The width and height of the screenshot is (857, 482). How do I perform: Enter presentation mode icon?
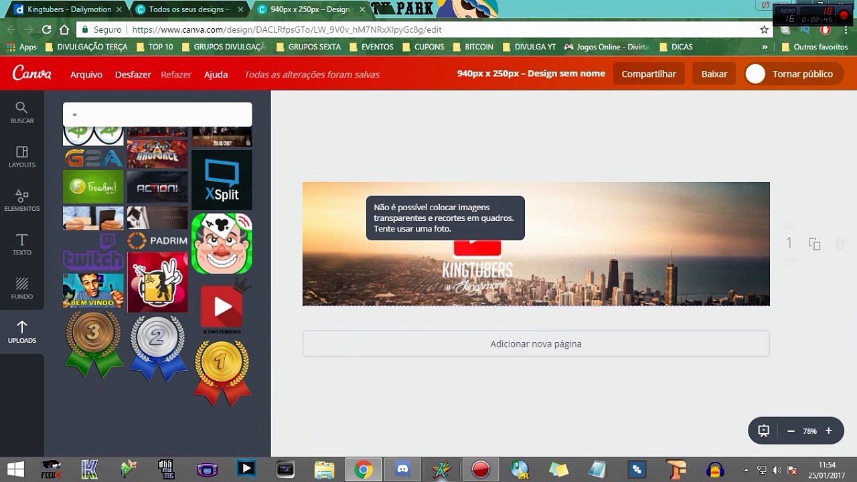click(763, 431)
